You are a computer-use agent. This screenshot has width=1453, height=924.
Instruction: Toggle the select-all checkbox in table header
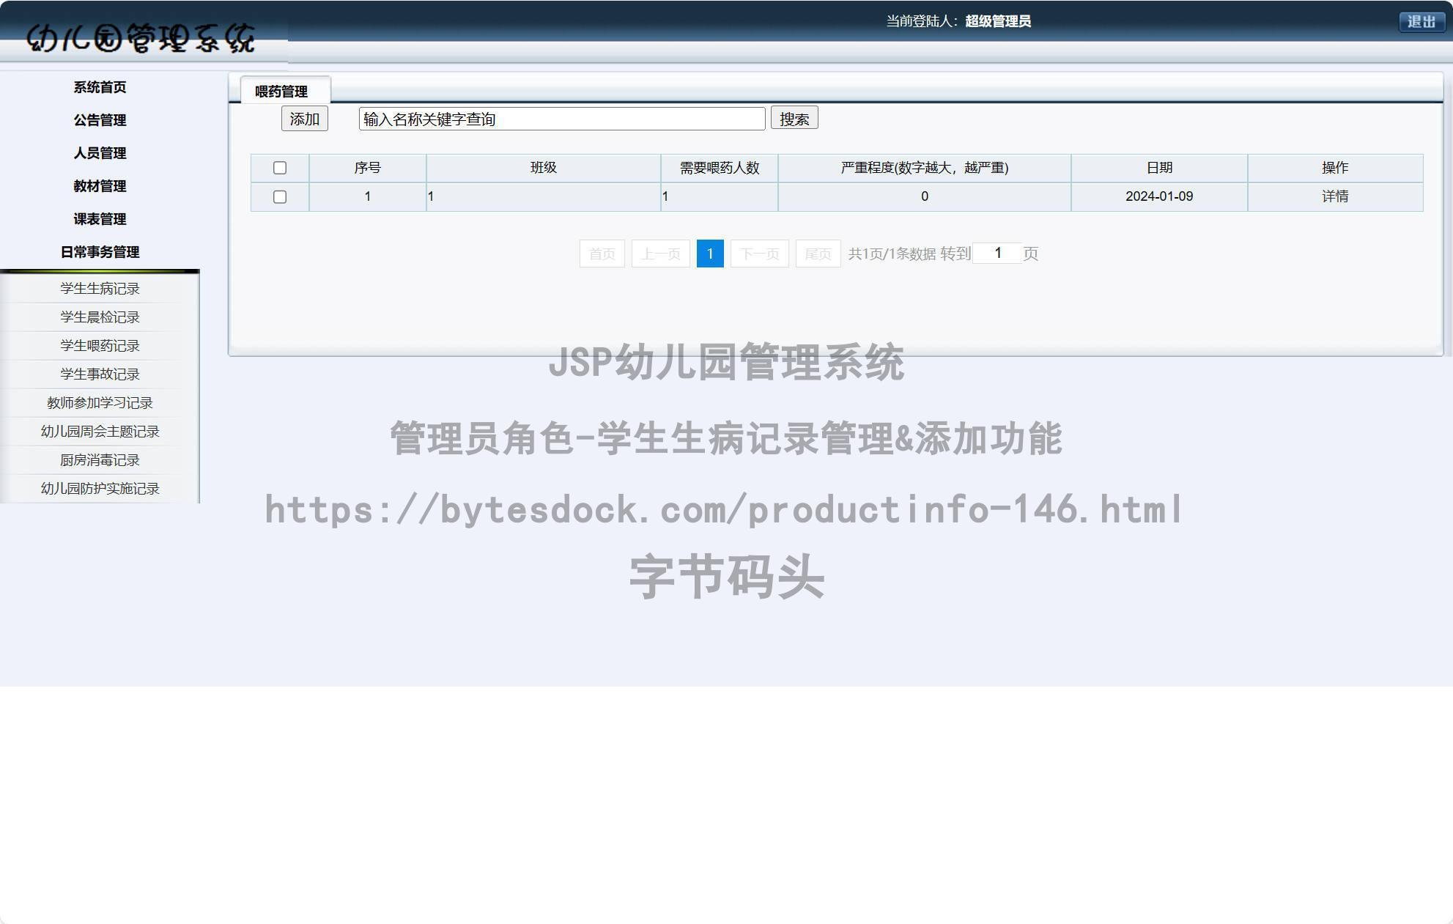tap(280, 168)
